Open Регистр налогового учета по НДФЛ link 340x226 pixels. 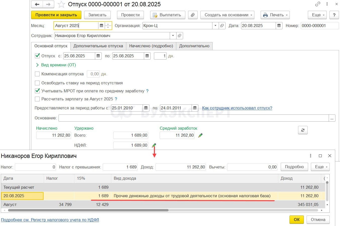(x=50, y=220)
